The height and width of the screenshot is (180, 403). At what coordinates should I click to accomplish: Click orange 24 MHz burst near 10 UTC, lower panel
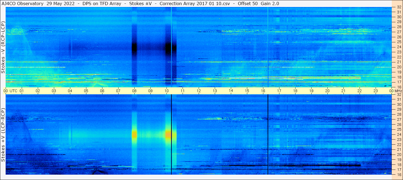click(168, 134)
